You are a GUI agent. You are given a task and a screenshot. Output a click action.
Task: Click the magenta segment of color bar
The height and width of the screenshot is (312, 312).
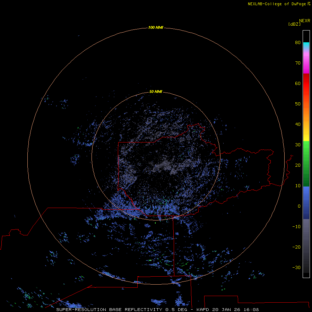click(x=306, y=64)
